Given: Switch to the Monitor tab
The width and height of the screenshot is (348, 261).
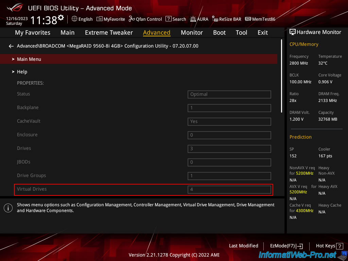Looking at the screenshot, I should click(x=192, y=33).
